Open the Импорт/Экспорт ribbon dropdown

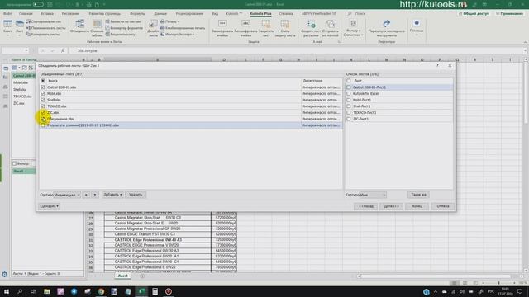(x=178, y=34)
